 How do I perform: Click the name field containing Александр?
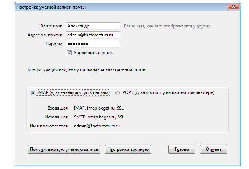(x=93, y=26)
